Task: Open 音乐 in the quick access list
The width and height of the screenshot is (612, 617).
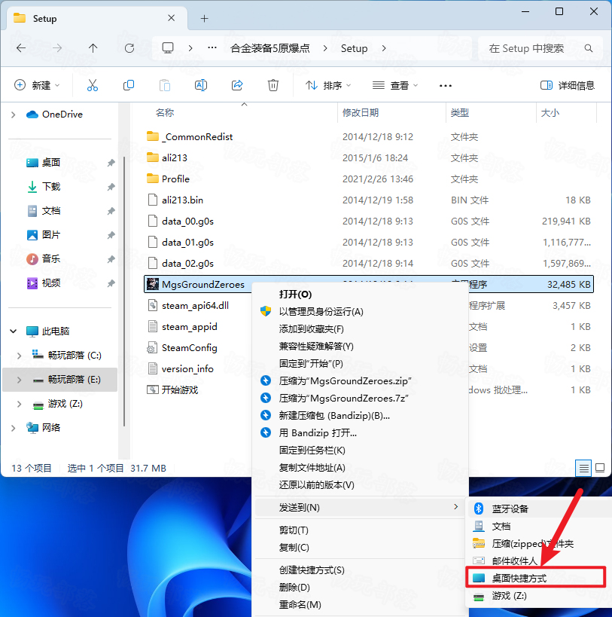Action: pyautogui.click(x=50, y=259)
